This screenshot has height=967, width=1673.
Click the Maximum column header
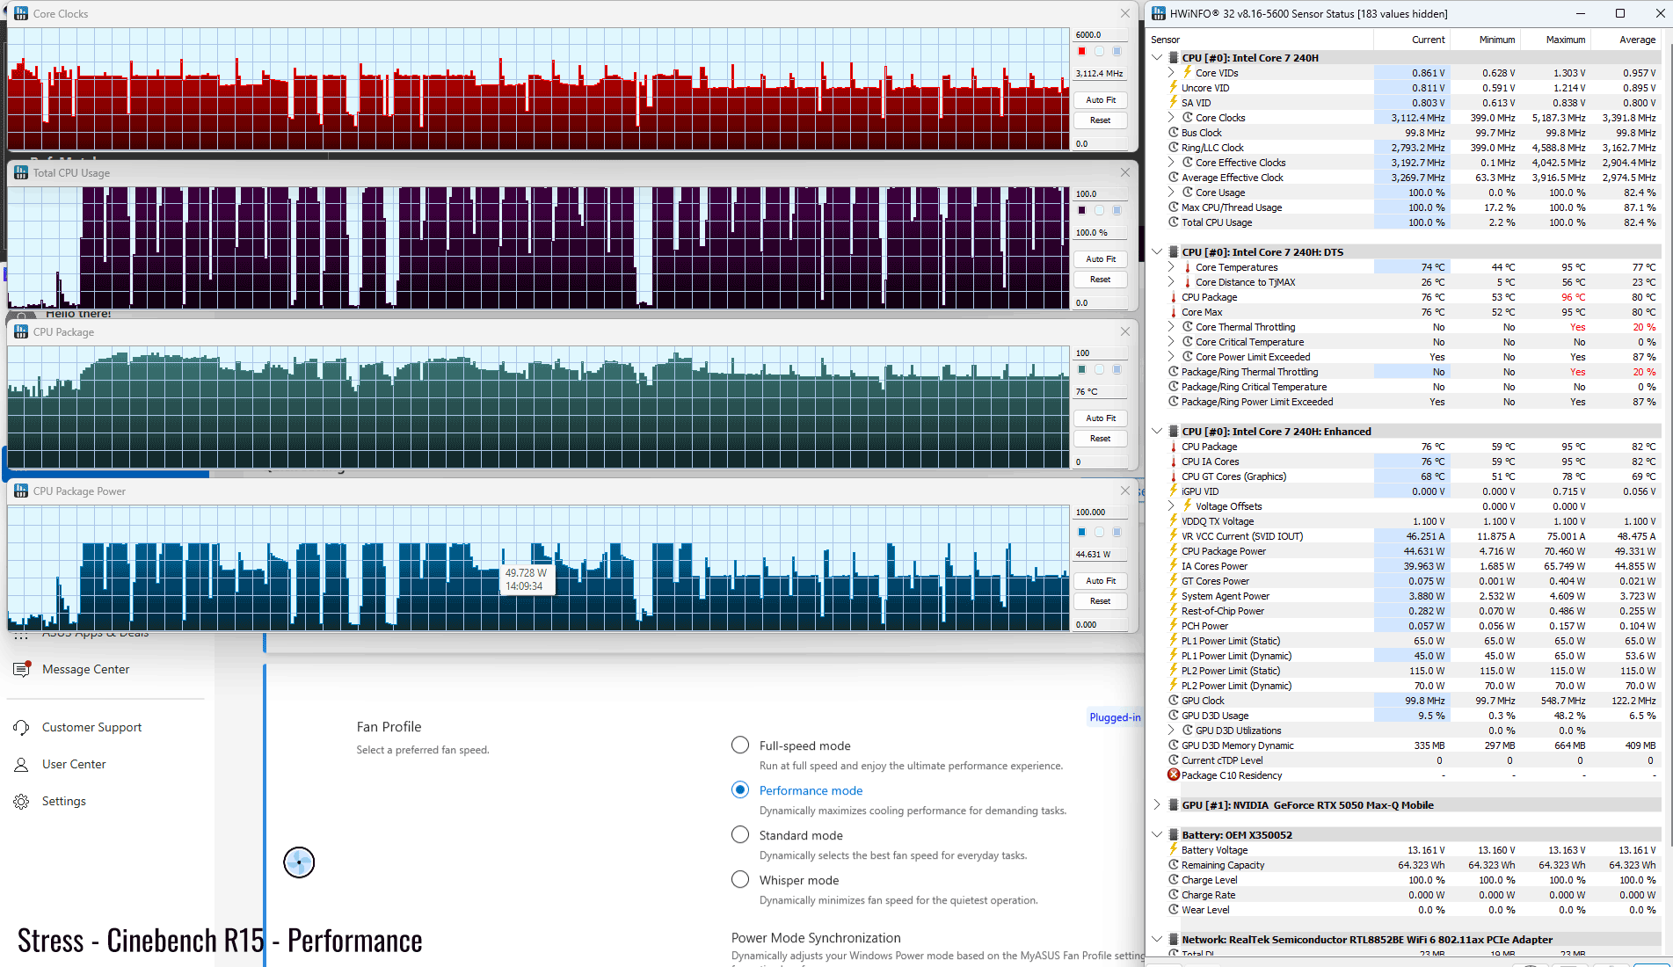click(x=1556, y=40)
